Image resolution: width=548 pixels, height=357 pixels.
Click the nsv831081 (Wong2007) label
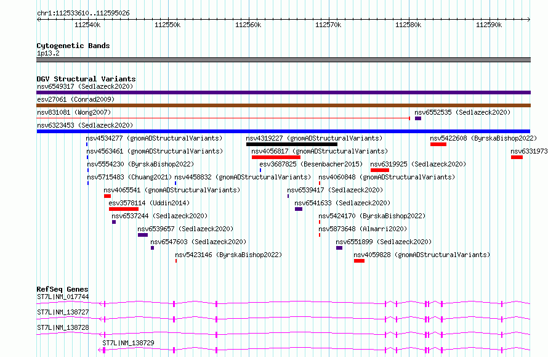click(74, 112)
